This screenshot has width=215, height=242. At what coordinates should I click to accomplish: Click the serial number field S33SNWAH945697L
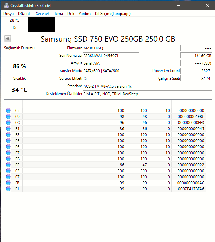click(x=111, y=56)
